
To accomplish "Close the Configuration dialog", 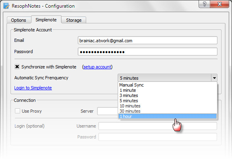I will 220,4.
